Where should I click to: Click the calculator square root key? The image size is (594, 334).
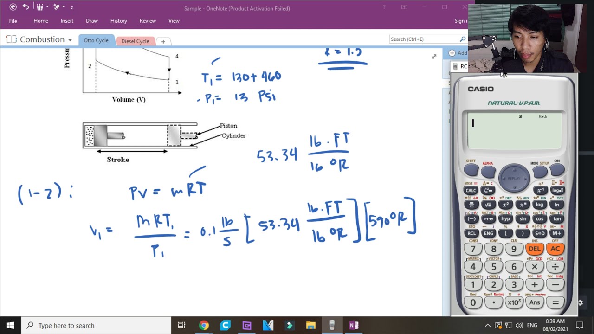(488, 205)
